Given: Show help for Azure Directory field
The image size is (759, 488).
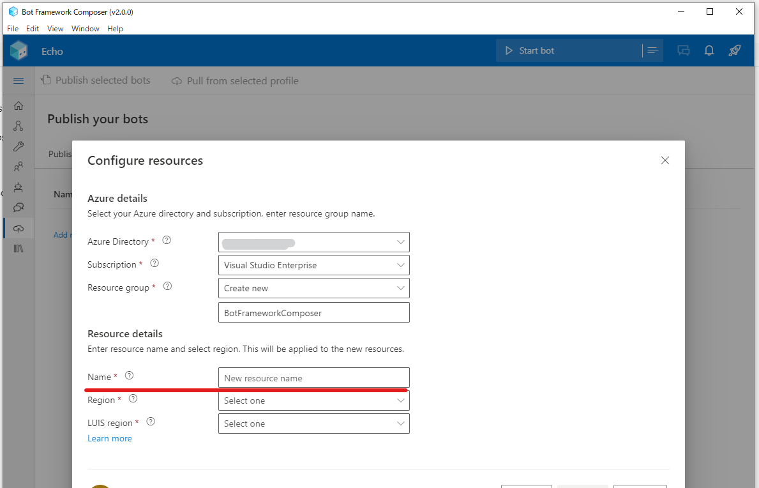Looking at the screenshot, I should pos(167,240).
